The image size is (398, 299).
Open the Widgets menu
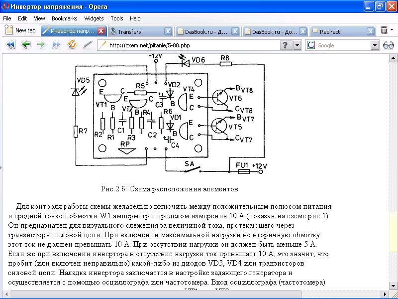(94, 18)
